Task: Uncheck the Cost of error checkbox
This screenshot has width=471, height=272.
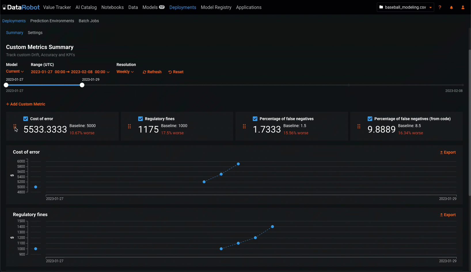Action: click(26, 119)
